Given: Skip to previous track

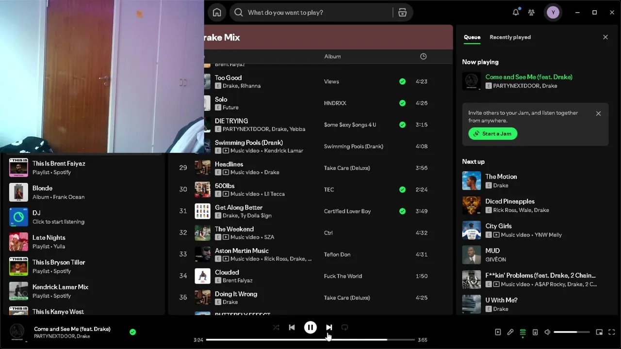Looking at the screenshot, I should point(292,328).
